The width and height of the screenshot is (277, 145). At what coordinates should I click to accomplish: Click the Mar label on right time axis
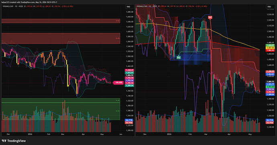coord(206,134)
